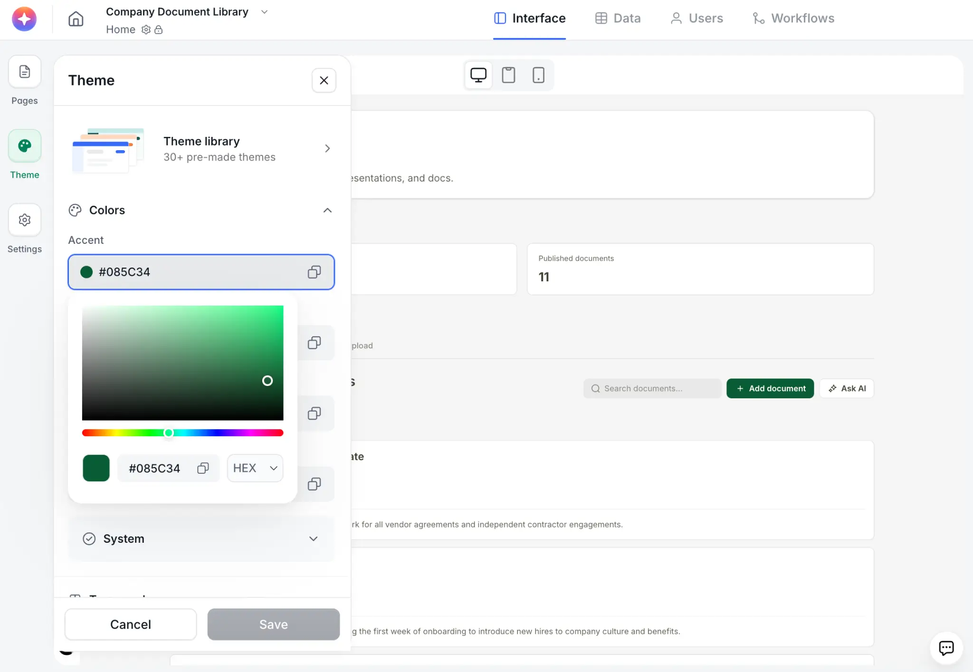Click the Search documents field
The height and width of the screenshot is (672, 973).
click(x=652, y=389)
